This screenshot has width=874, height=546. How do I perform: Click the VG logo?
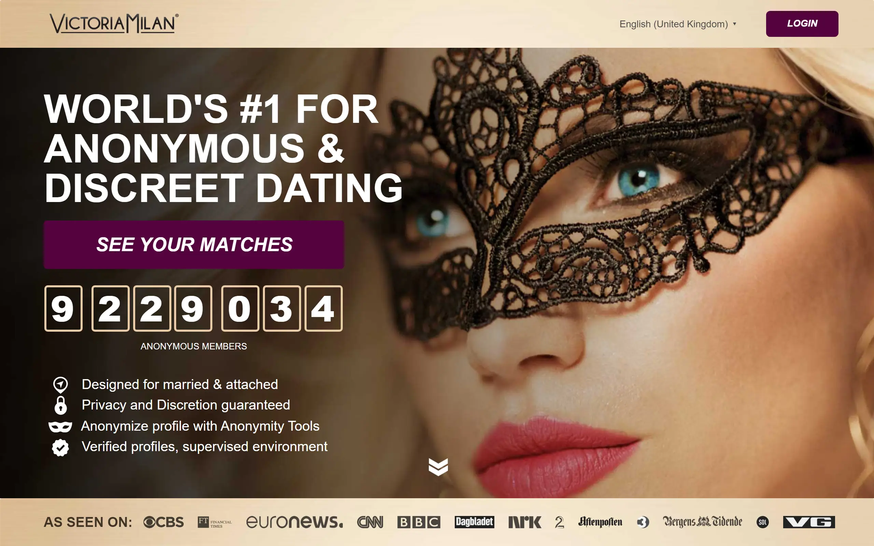point(809,522)
